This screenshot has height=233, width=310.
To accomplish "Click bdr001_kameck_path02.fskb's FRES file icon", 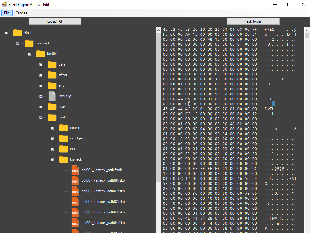I will (x=75, y=202).
